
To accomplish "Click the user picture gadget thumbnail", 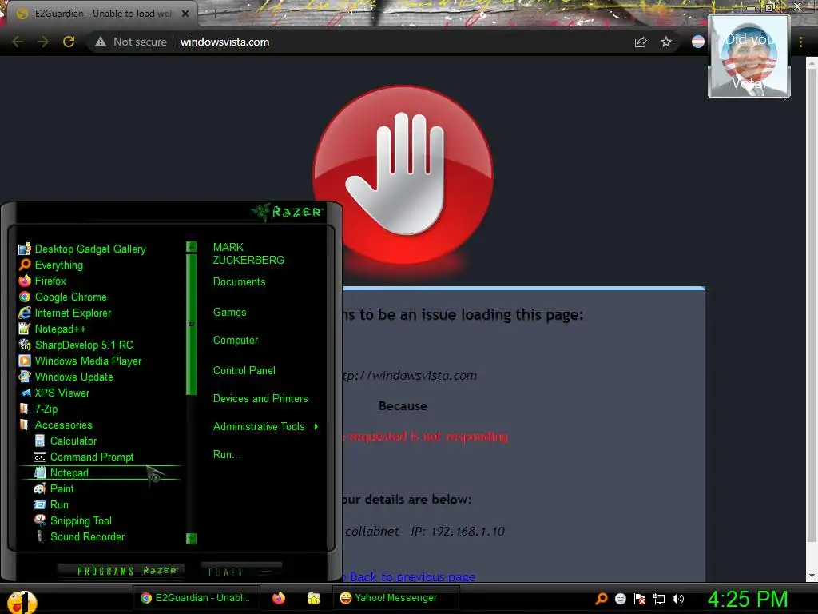I will (x=749, y=57).
